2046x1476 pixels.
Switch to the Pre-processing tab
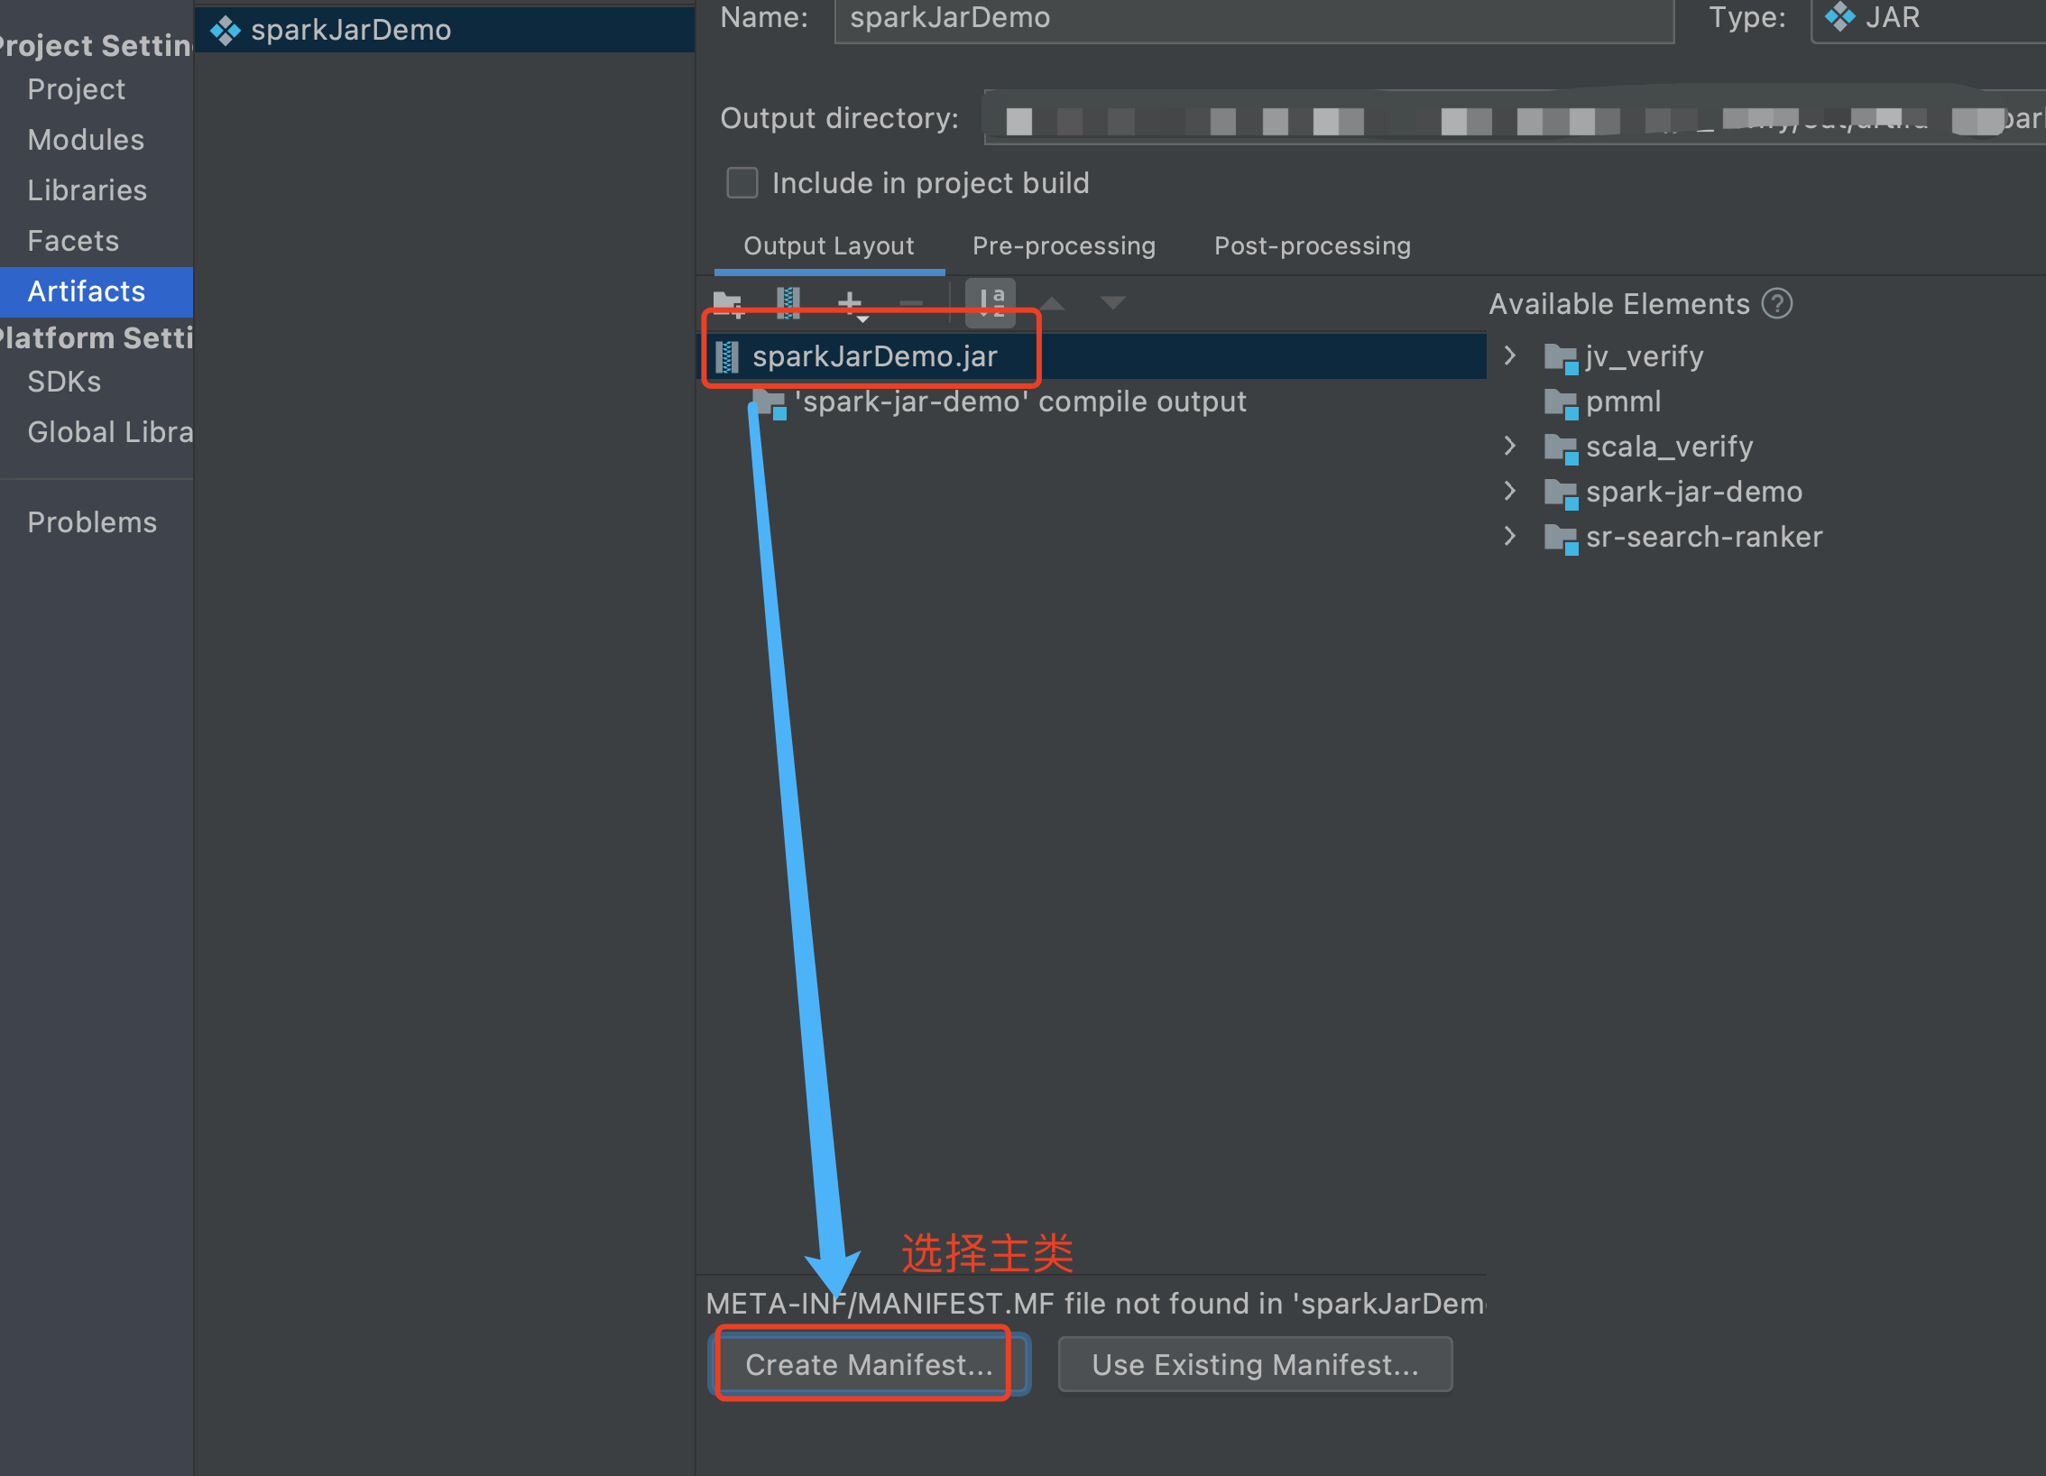coord(1064,246)
